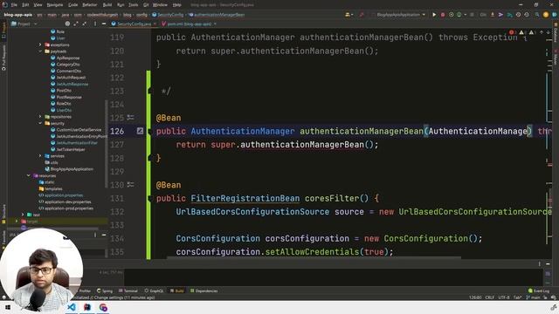559x314 pixels.
Task: Open the Edit menu
Action: [25, 5]
